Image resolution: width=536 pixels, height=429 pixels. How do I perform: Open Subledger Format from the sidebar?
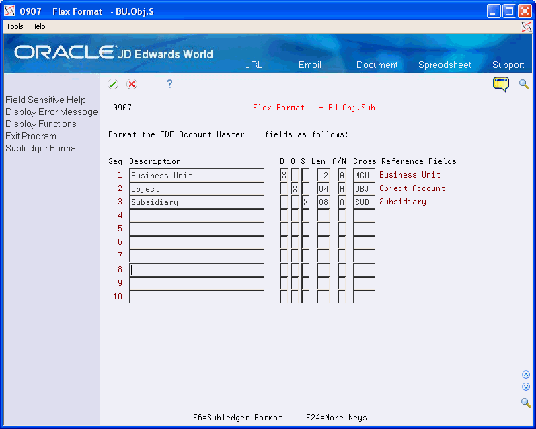tap(42, 149)
